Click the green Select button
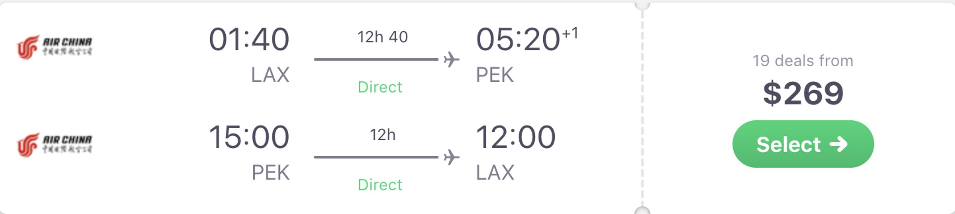Viewport: 955px width, 214px height. coord(803,144)
